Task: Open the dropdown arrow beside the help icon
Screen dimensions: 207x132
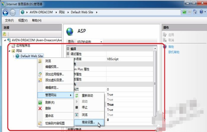Action: [205, 12]
